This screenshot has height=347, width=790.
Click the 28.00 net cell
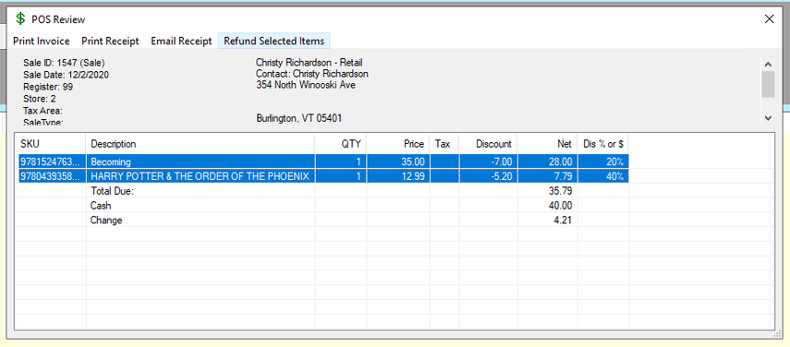[x=548, y=162]
